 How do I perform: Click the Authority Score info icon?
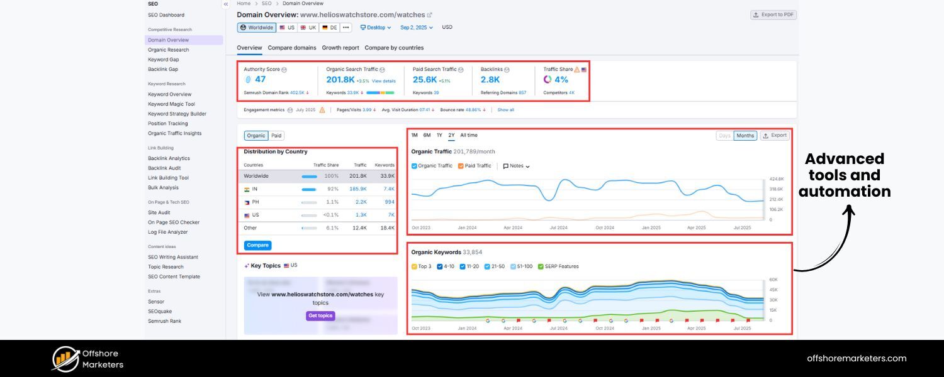pos(284,70)
